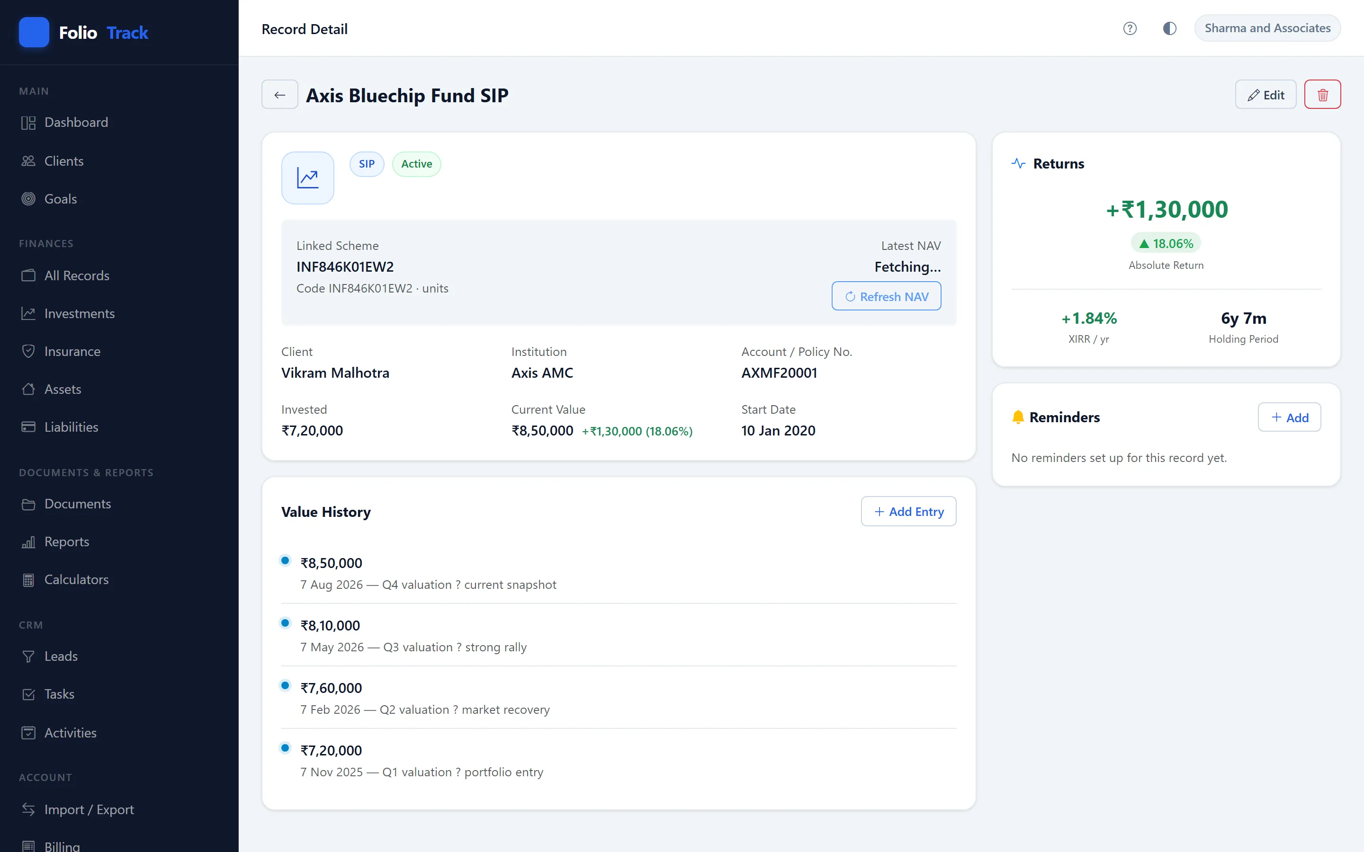Select the ₹8,10,000 value history entry
The height and width of the screenshot is (852, 1364).
(619, 635)
